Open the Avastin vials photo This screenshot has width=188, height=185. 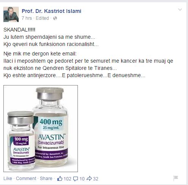point(41,128)
